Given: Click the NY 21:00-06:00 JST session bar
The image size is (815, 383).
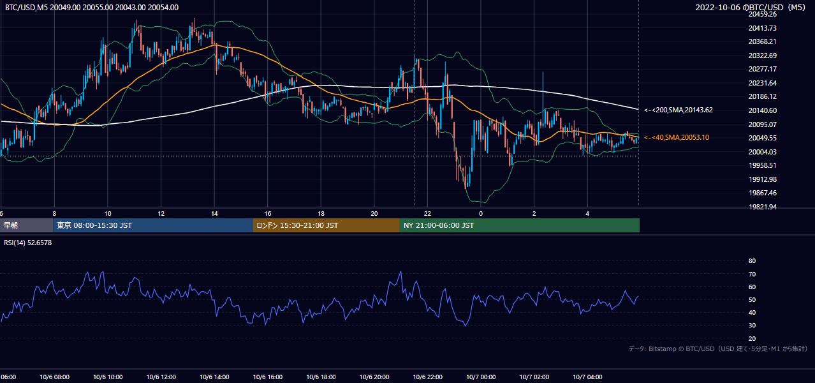Looking at the screenshot, I should point(520,225).
